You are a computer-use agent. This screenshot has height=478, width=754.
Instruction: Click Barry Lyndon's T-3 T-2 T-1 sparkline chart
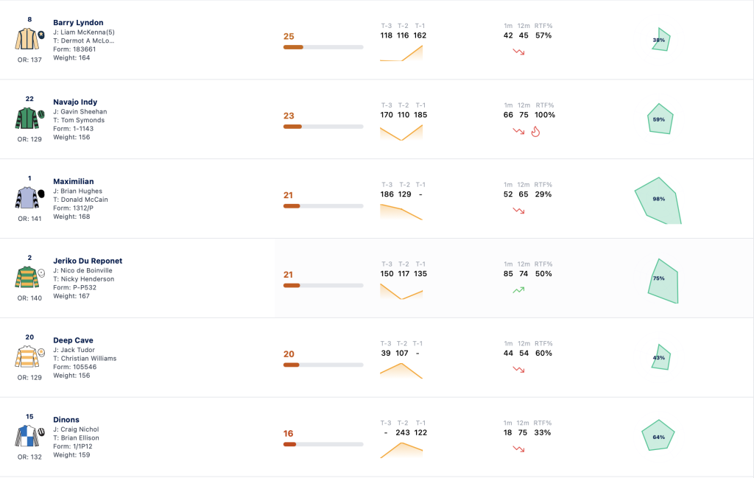[x=401, y=53]
